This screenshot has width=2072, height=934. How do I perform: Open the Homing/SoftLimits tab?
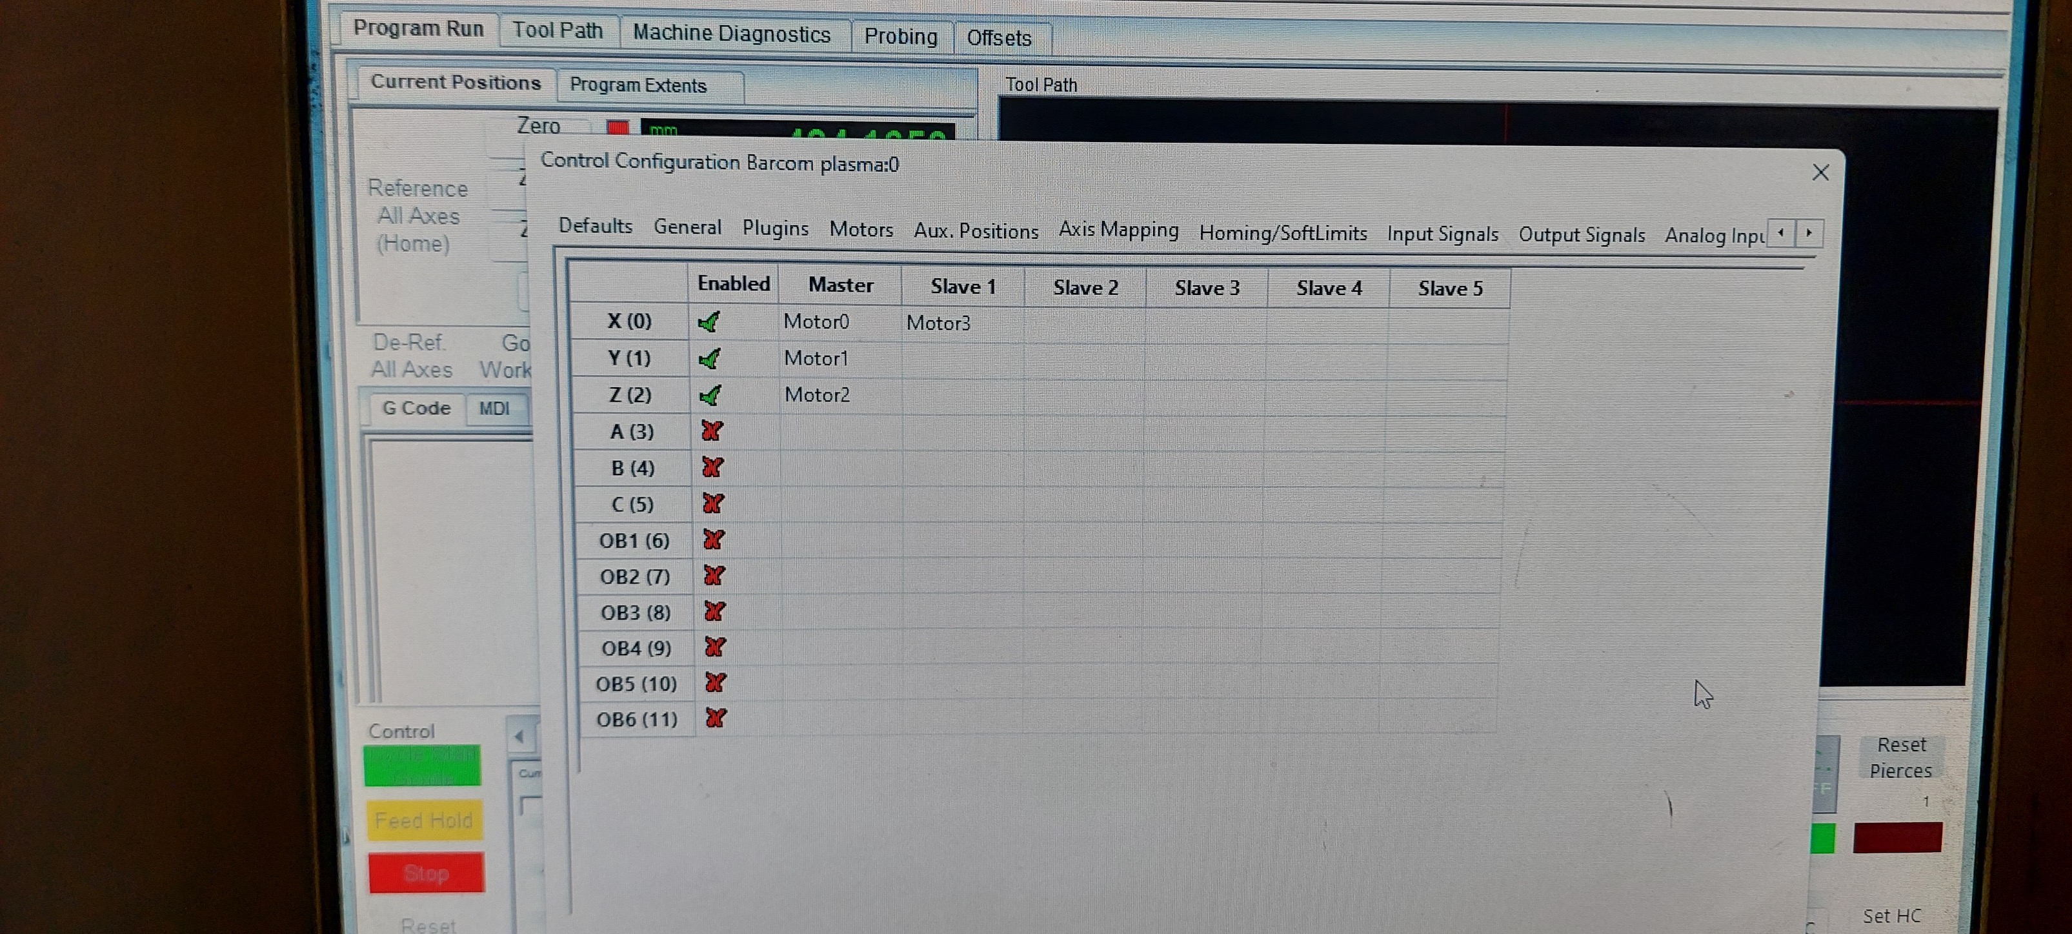(x=1282, y=233)
